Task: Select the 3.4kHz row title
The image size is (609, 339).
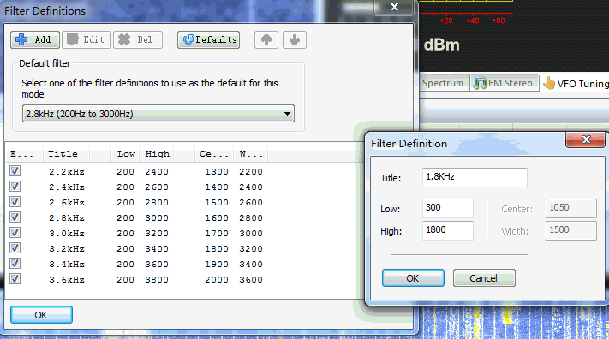Action: click(67, 264)
